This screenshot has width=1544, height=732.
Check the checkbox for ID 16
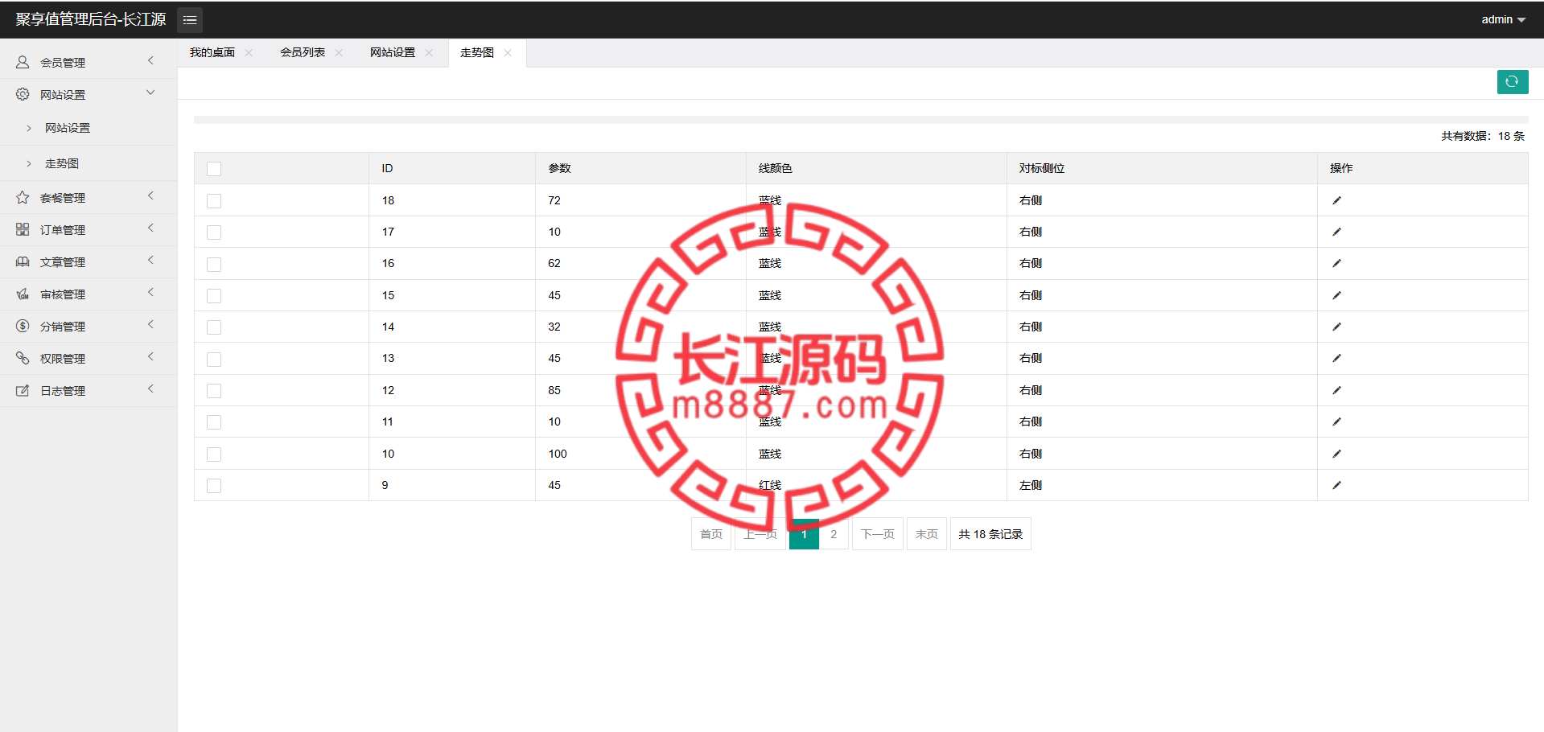pos(214,264)
